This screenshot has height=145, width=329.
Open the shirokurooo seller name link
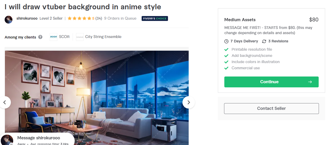point(27,18)
